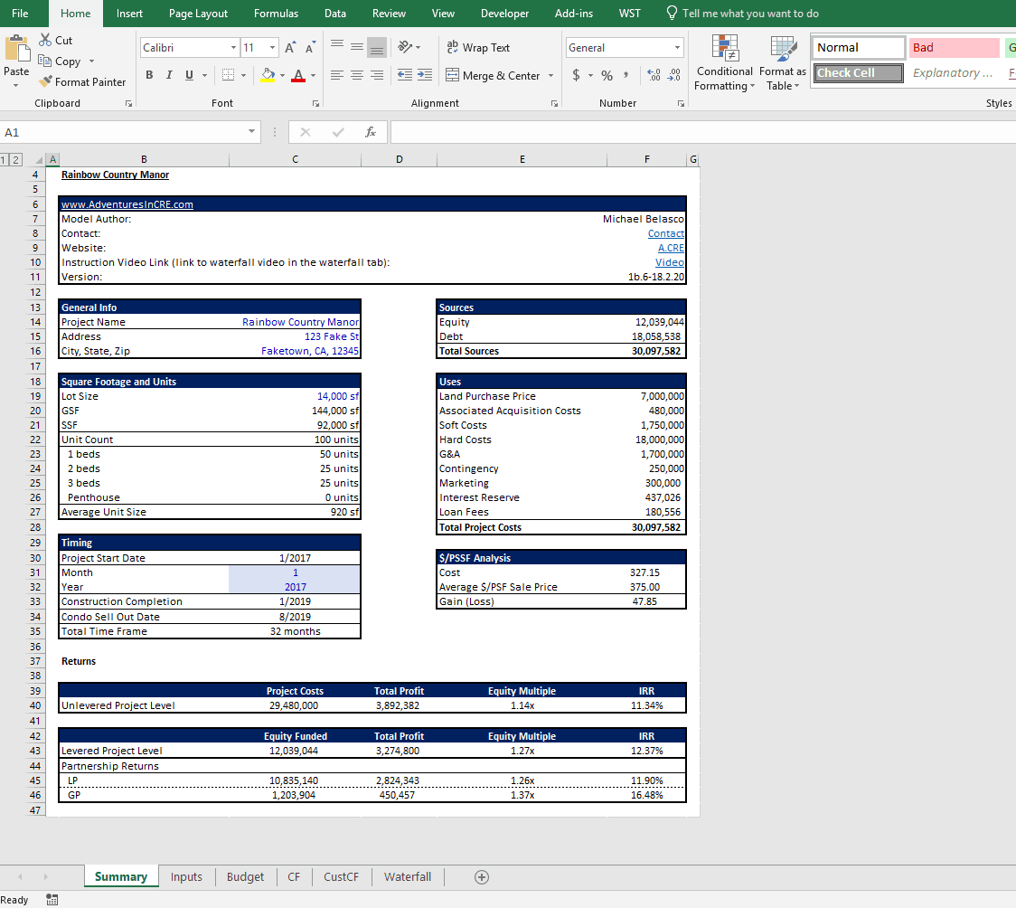Click the Contact hyperlink
1016x908 pixels.
click(665, 232)
